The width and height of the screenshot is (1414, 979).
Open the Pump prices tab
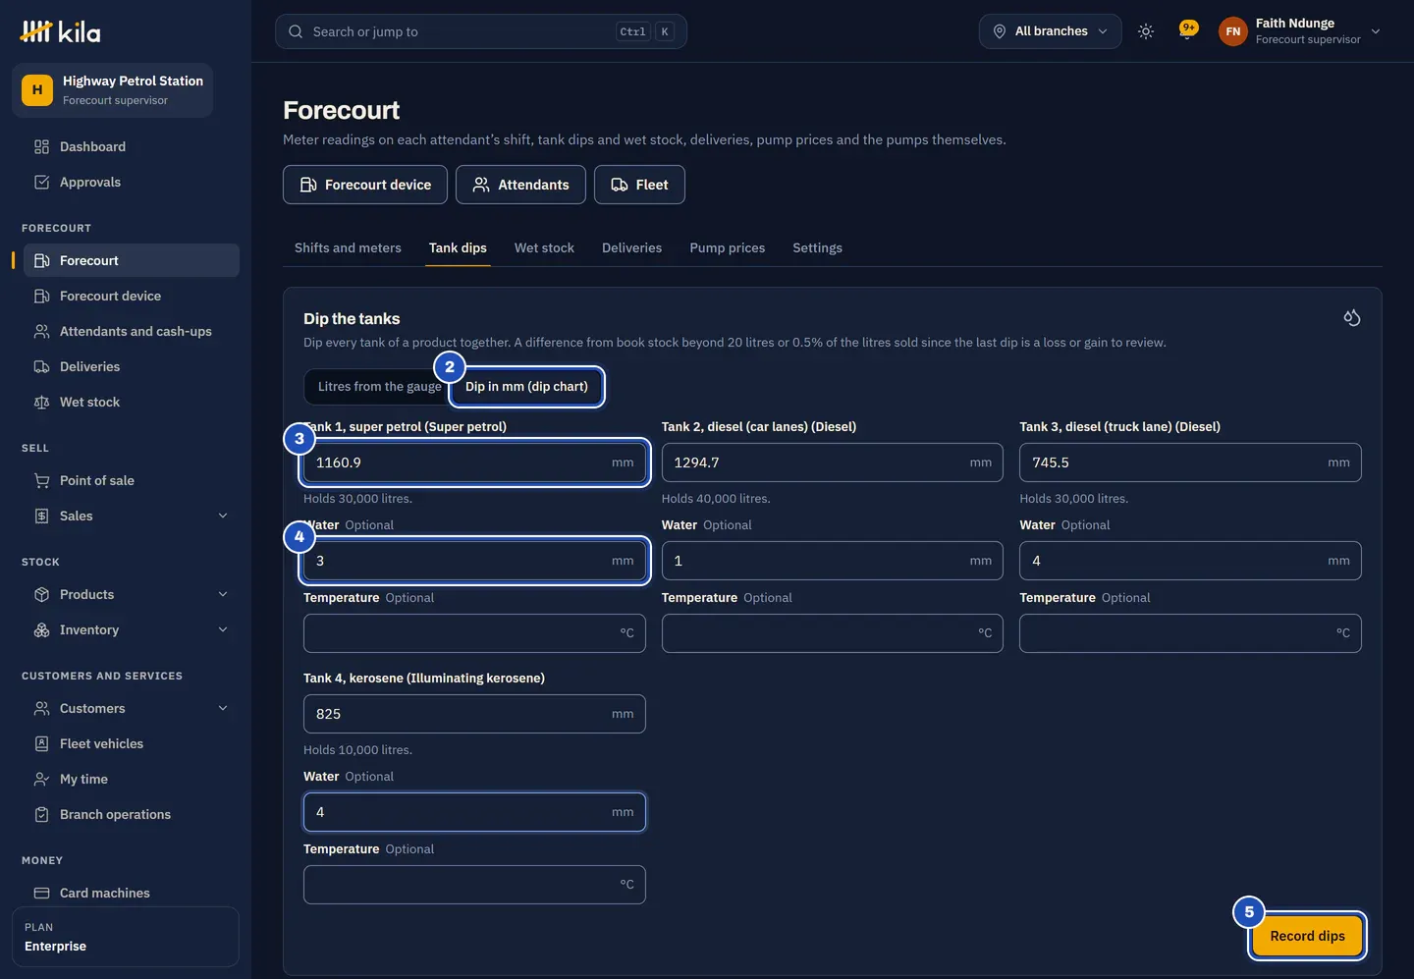[x=728, y=248]
